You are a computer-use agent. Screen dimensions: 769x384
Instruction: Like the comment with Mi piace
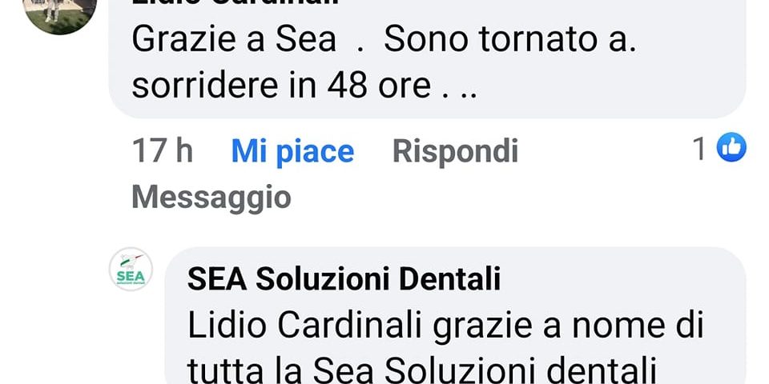(292, 151)
